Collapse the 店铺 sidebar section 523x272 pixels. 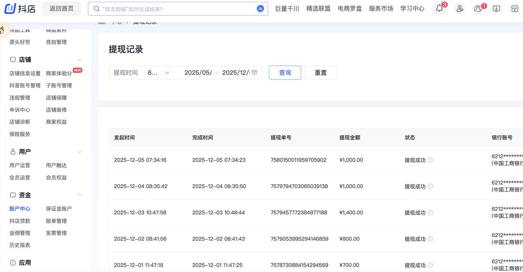[x=78, y=60]
